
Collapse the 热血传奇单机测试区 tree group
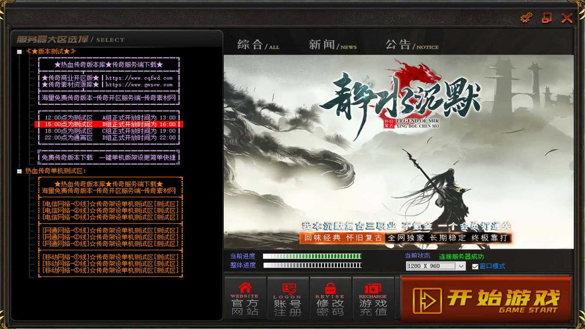[x=19, y=171]
